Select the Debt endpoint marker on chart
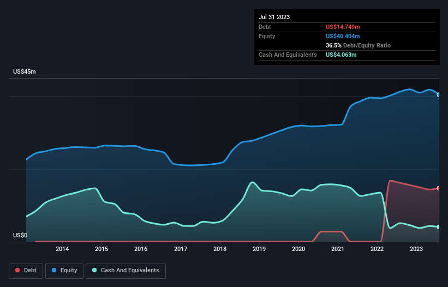Image resolution: width=448 pixels, height=287 pixels. (x=439, y=188)
